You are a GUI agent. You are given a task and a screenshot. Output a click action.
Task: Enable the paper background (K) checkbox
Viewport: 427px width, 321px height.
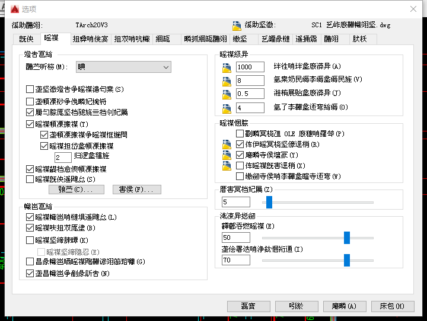(x=30, y=240)
